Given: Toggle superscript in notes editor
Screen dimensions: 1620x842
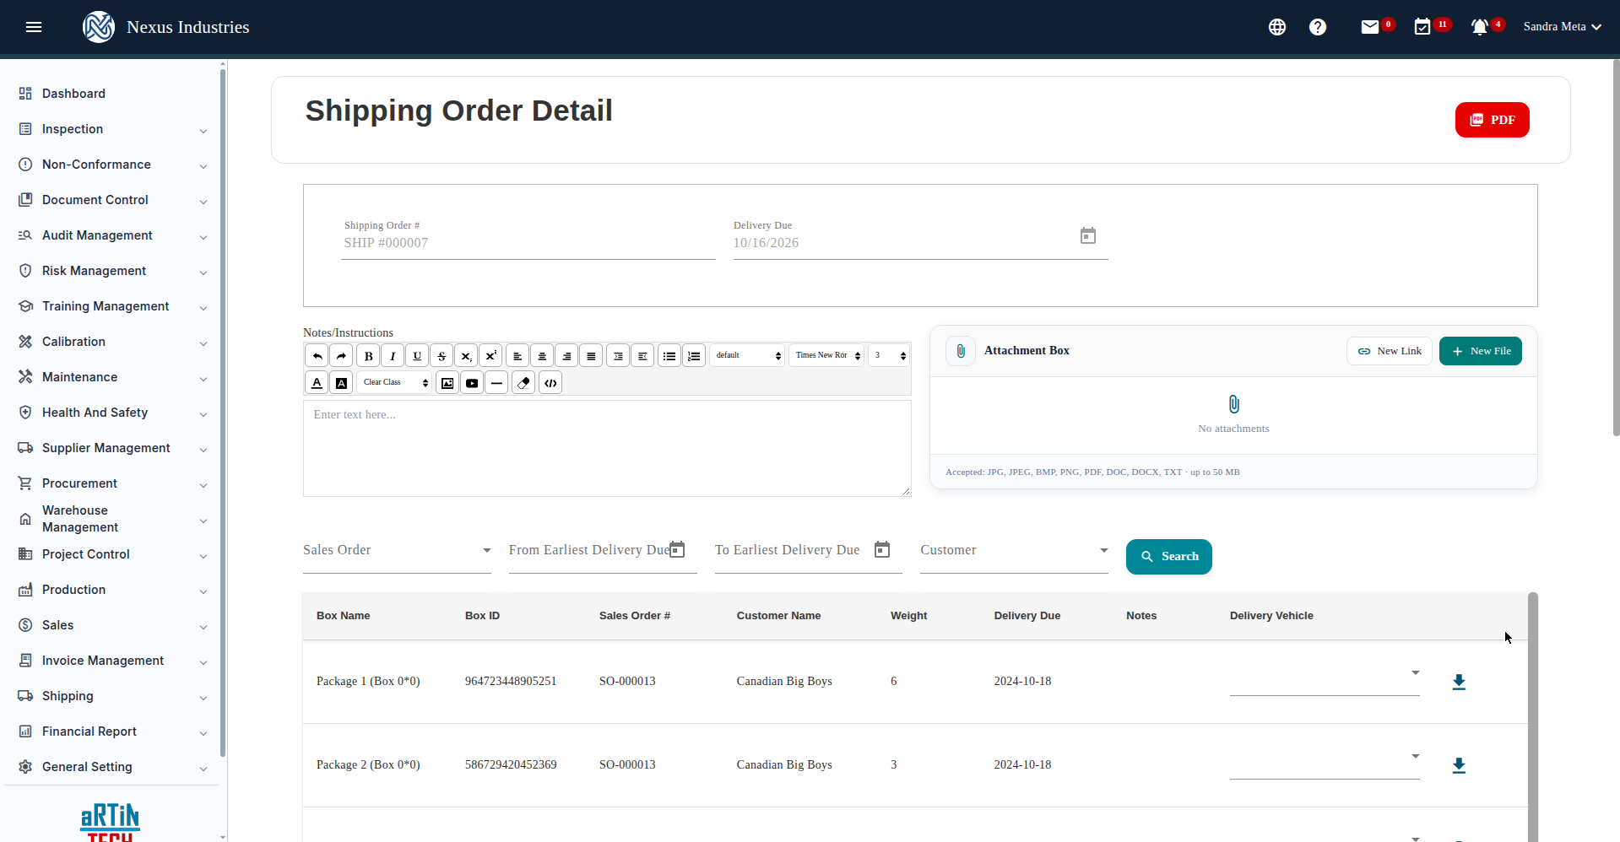Looking at the screenshot, I should (490, 356).
